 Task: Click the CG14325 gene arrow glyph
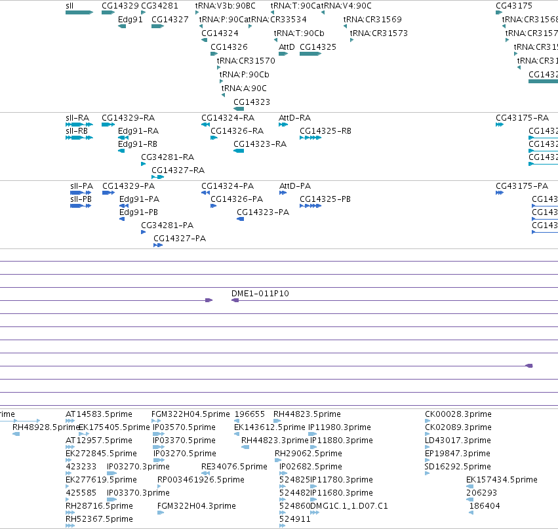pos(310,54)
